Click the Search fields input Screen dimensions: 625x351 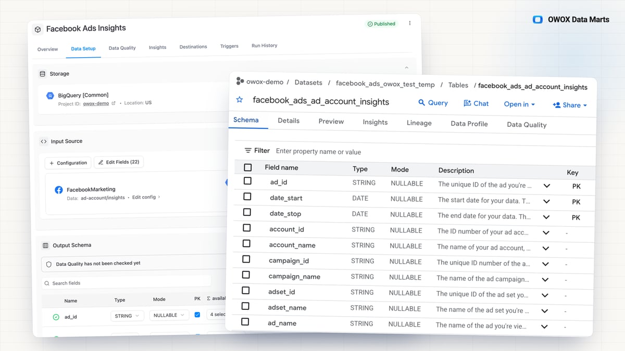[127, 282]
